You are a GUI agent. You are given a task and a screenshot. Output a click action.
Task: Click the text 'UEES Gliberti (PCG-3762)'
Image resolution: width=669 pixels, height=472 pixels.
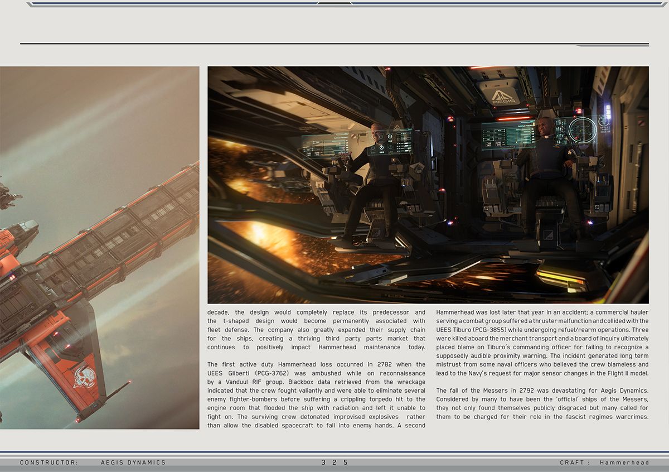coord(249,373)
